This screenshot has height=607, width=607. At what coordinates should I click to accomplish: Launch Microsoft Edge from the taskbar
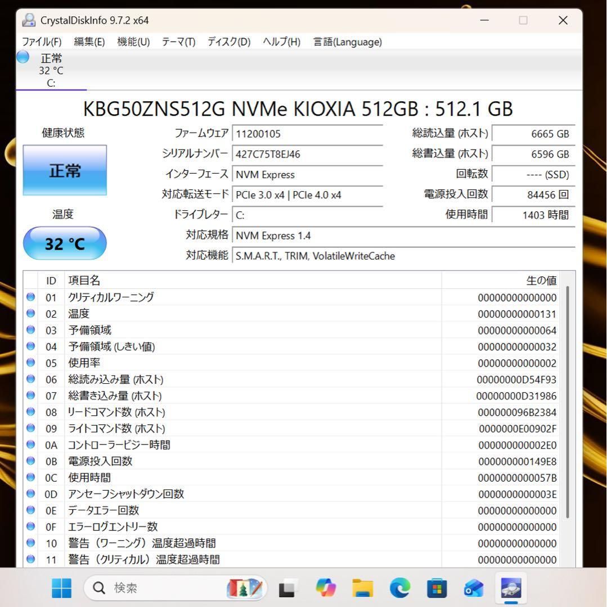[400, 588]
